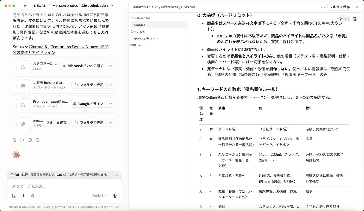Click Microsoft Excelで開く button
Screen dimensions: 364x211
pos(83,66)
